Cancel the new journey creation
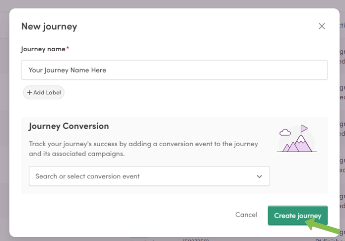Viewport: 345px width, 241px height. pos(246,215)
